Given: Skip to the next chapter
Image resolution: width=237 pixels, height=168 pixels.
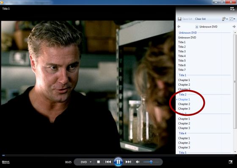Looking at the screenshot, I should pos(128,162).
